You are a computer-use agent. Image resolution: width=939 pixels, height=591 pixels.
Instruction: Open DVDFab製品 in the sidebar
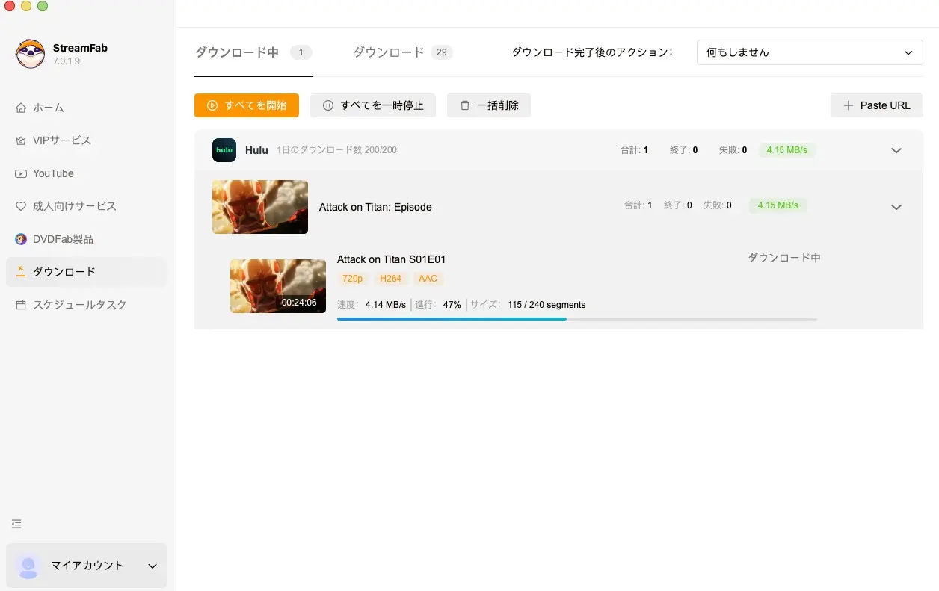(x=87, y=239)
